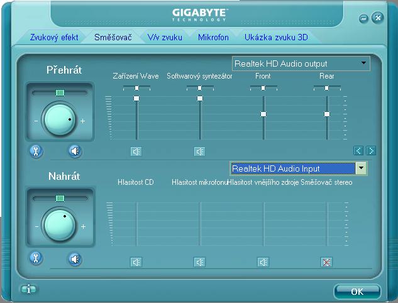Mute Hlasitost vnějšího zdroje channel
This screenshot has height=303, width=398.
pyautogui.click(x=263, y=262)
